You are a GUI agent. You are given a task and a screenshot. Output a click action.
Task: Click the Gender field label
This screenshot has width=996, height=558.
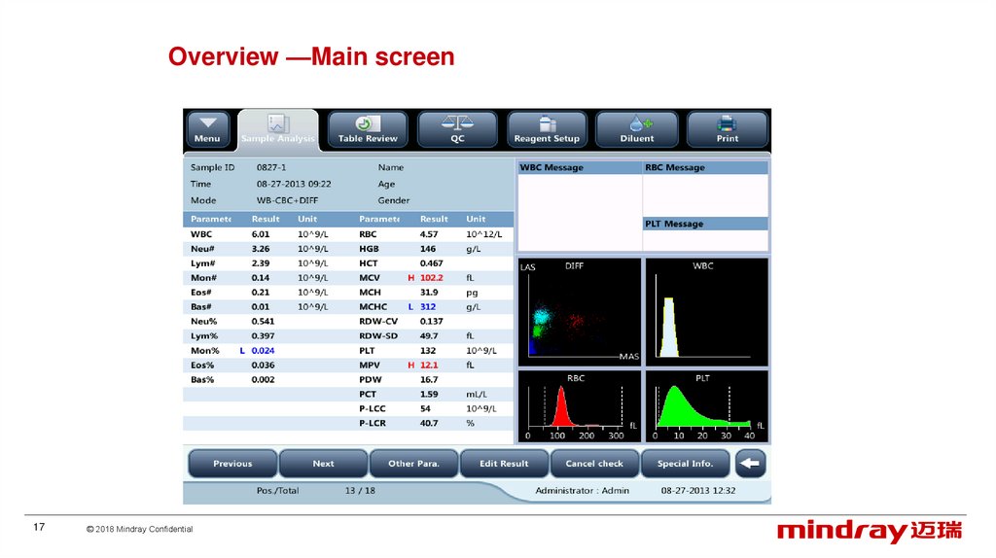pyautogui.click(x=394, y=200)
